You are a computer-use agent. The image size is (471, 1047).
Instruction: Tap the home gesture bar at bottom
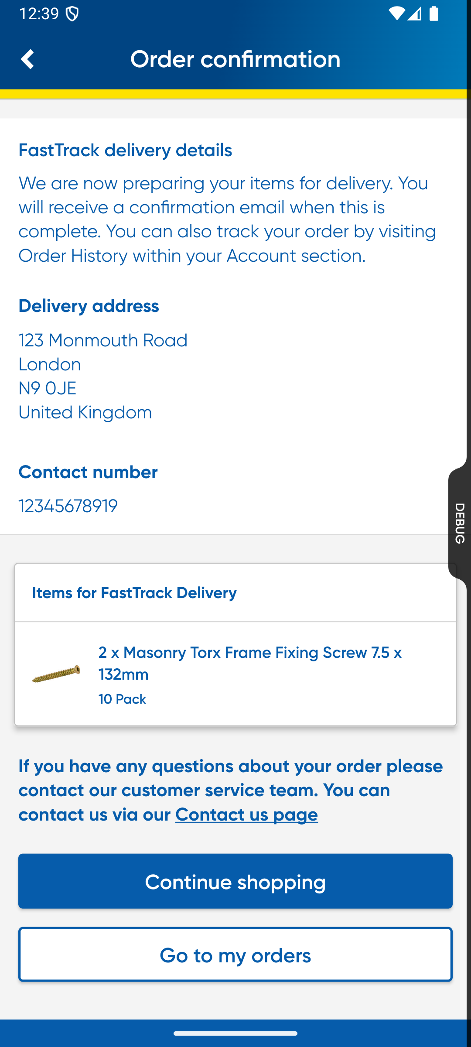coord(235,1033)
